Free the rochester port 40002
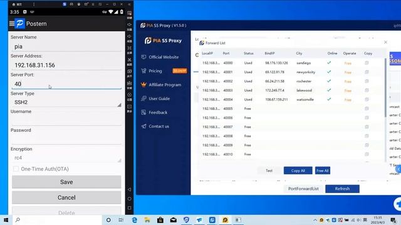The height and width of the screenshot is (225, 401). pyautogui.click(x=348, y=82)
